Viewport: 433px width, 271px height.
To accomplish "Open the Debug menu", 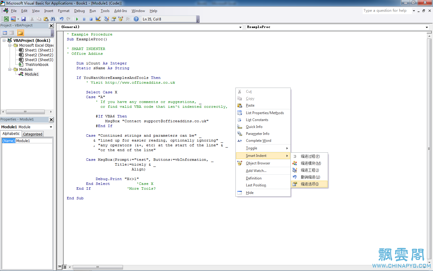I will click(79, 11).
